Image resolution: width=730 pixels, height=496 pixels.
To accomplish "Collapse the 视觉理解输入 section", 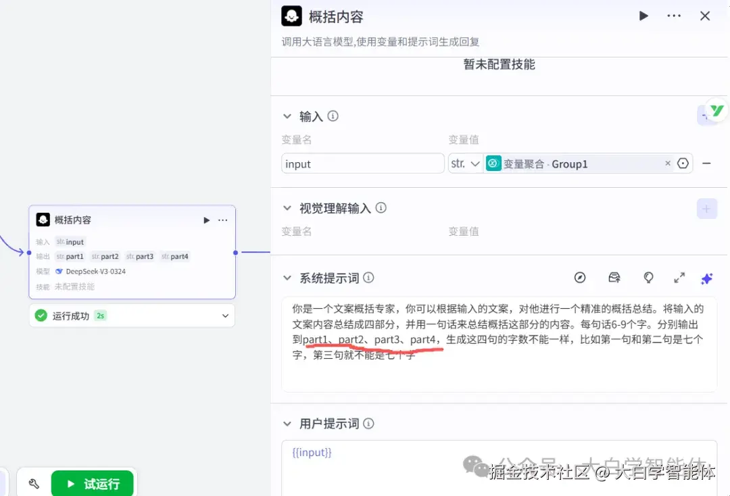I will pyautogui.click(x=289, y=208).
